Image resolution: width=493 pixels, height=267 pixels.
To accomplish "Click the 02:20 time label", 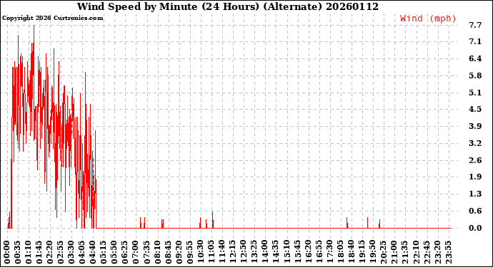I will (x=50, y=252).
